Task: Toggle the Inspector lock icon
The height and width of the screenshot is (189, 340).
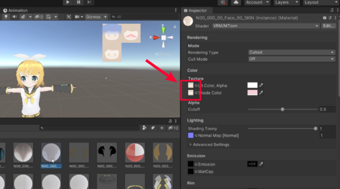Action: pyautogui.click(x=332, y=10)
